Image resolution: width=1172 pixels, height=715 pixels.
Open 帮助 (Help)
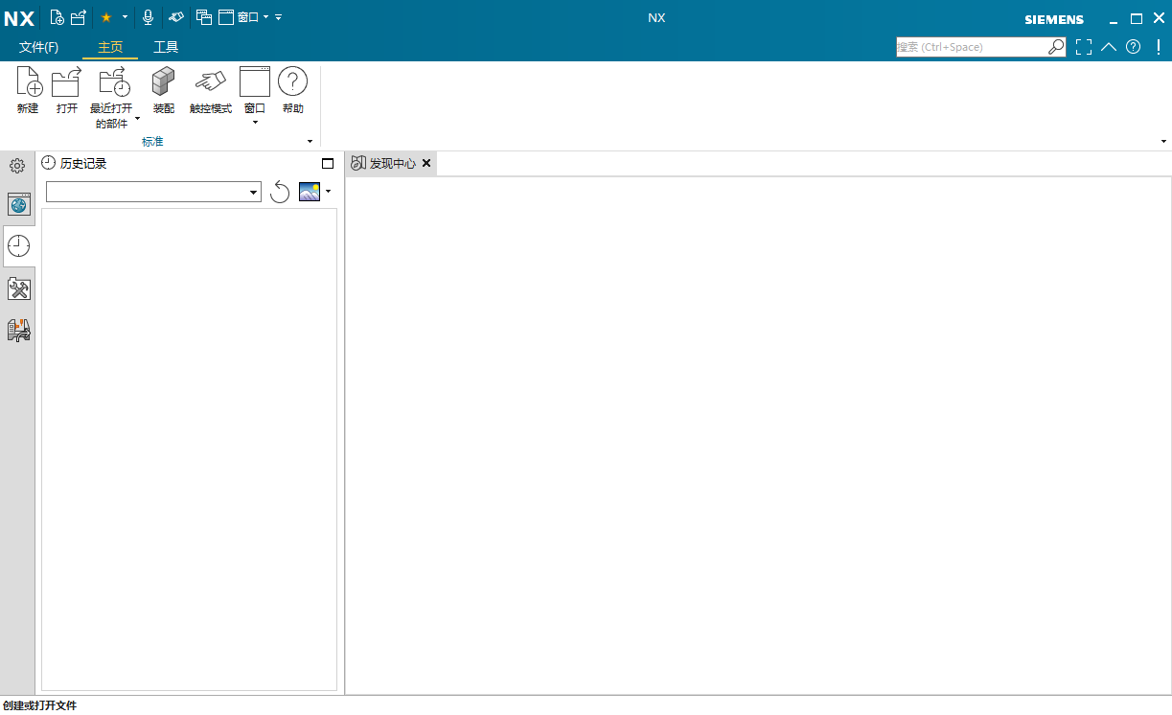click(292, 91)
